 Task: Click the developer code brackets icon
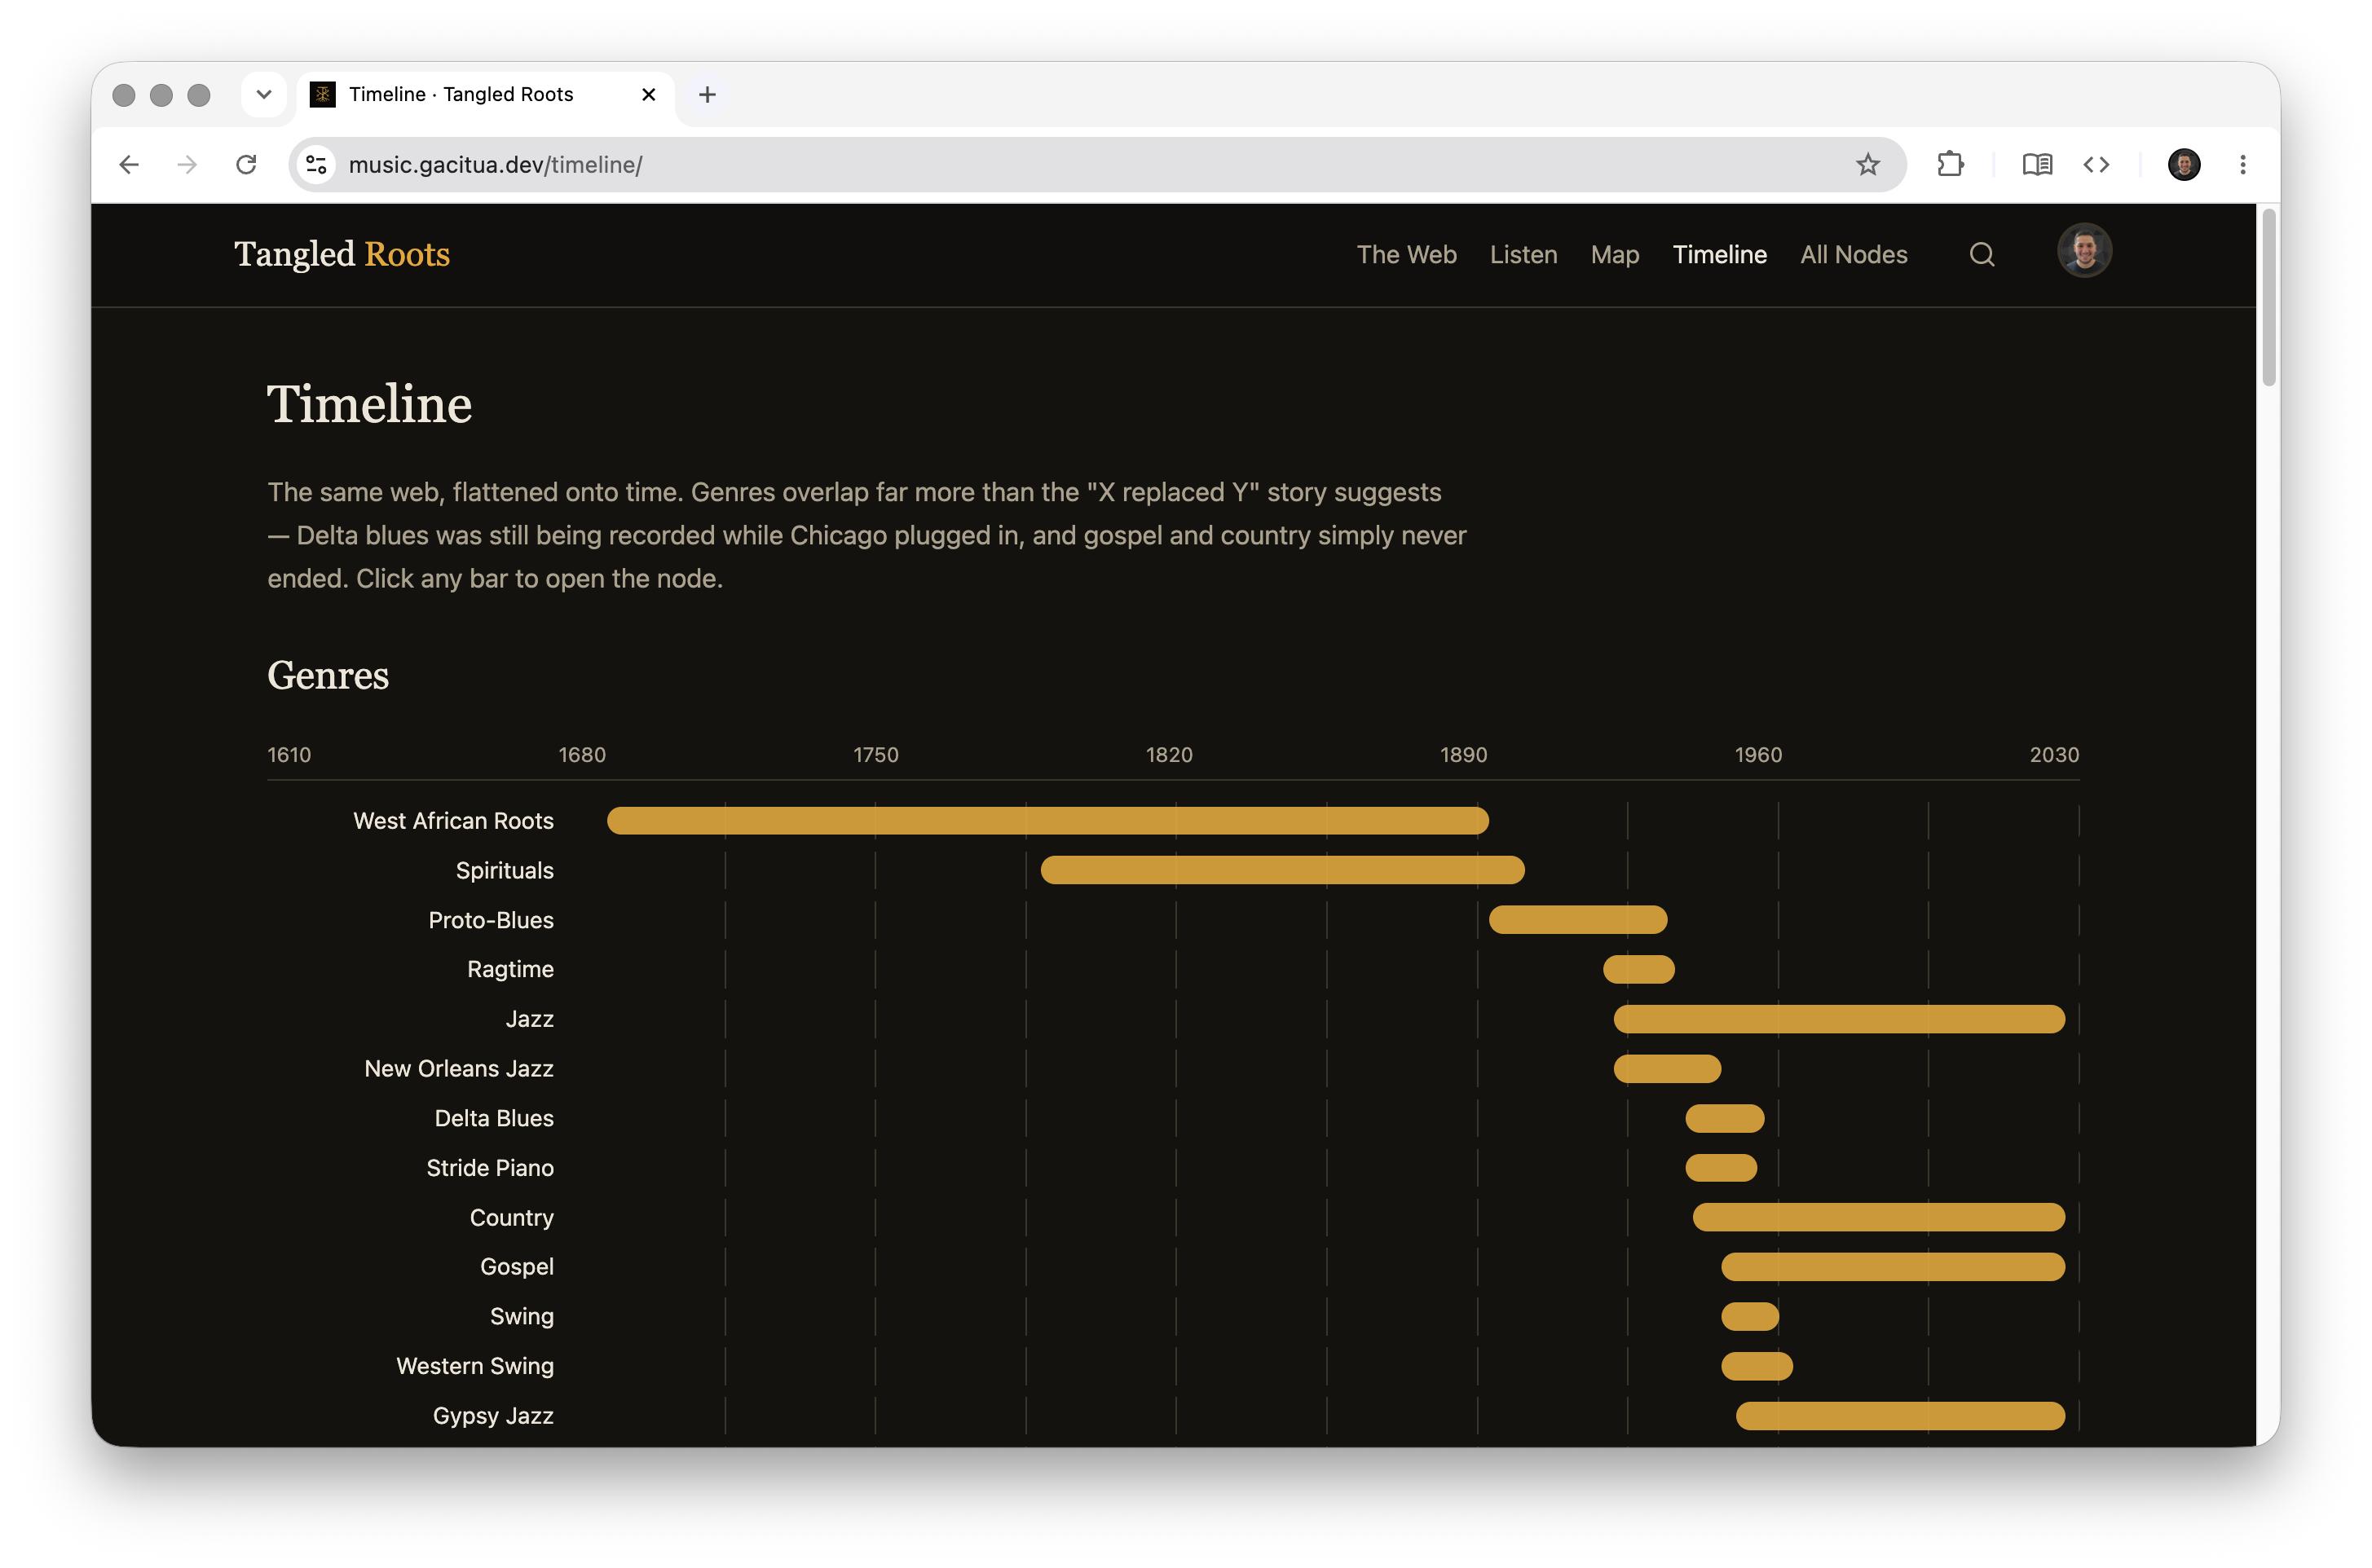click(x=2096, y=165)
